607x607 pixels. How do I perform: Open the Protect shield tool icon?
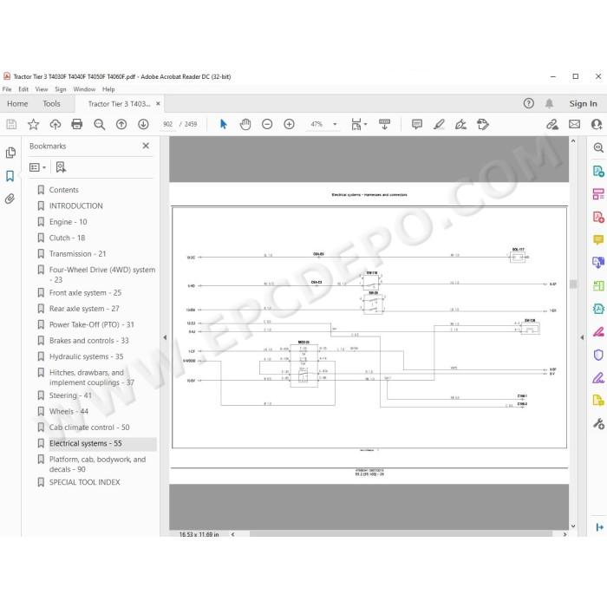pos(598,355)
